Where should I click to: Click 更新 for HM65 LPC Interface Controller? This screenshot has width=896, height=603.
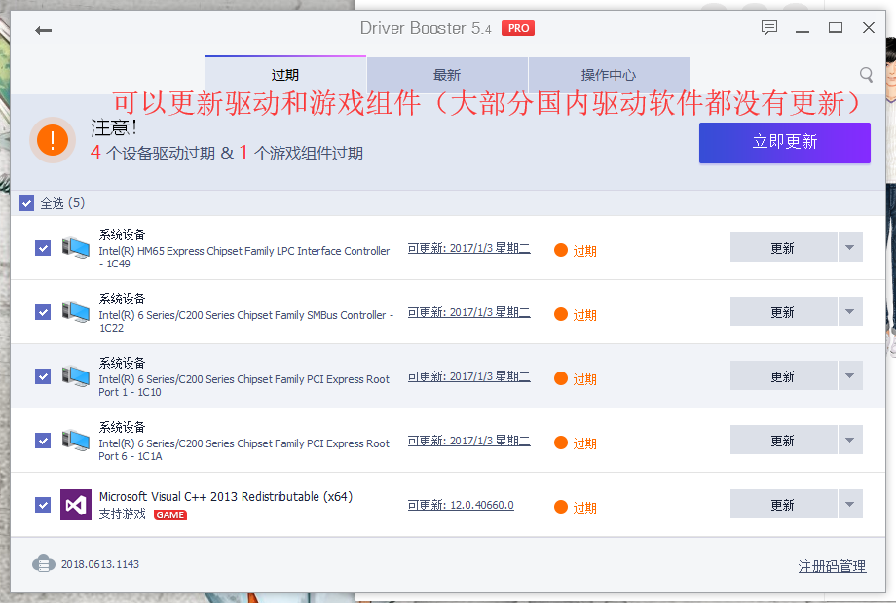click(783, 247)
